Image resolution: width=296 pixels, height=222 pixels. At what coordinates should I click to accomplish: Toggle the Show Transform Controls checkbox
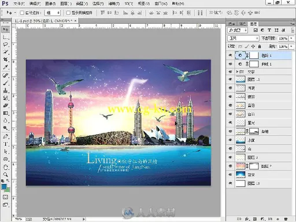click(x=68, y=13)
